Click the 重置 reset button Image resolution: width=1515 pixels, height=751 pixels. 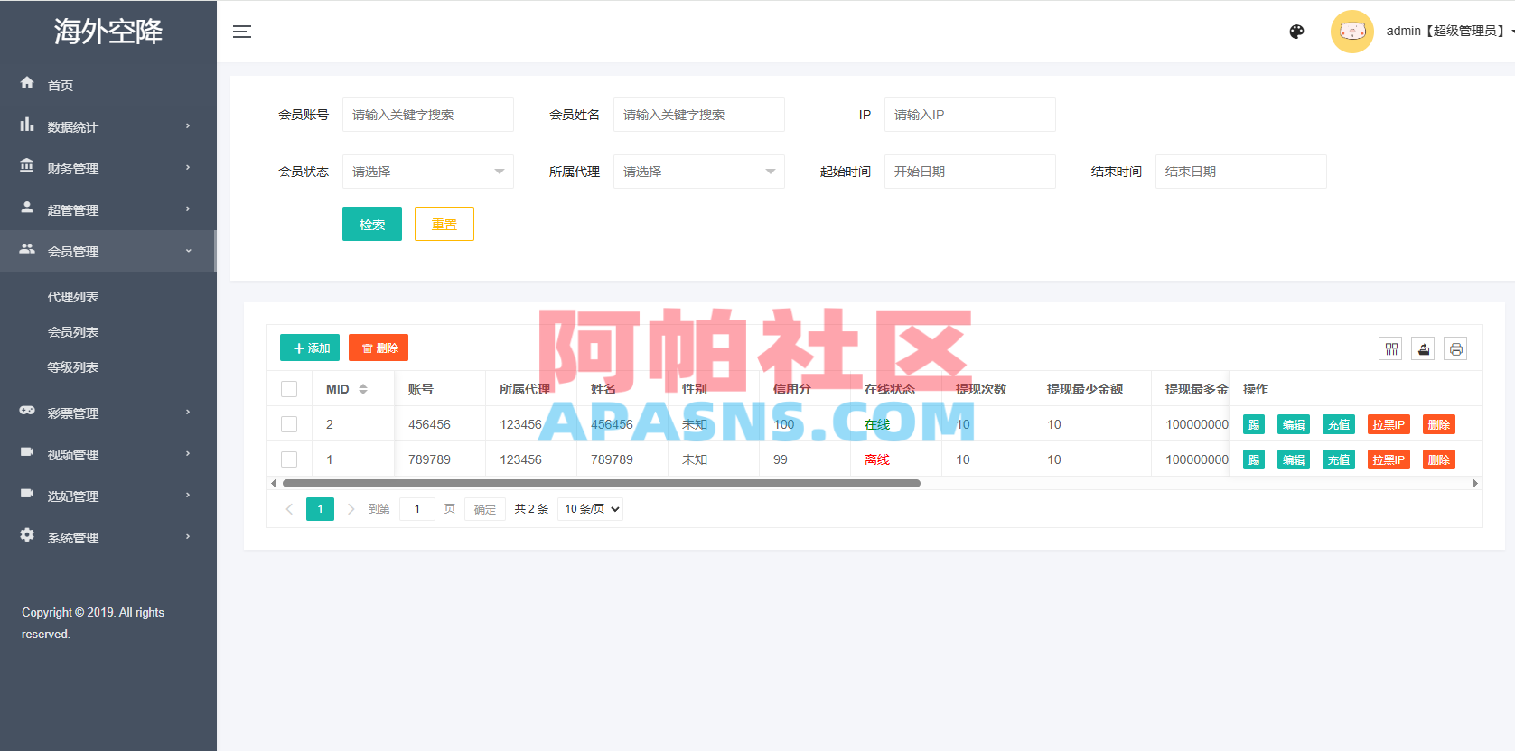[x=444, y=224]
